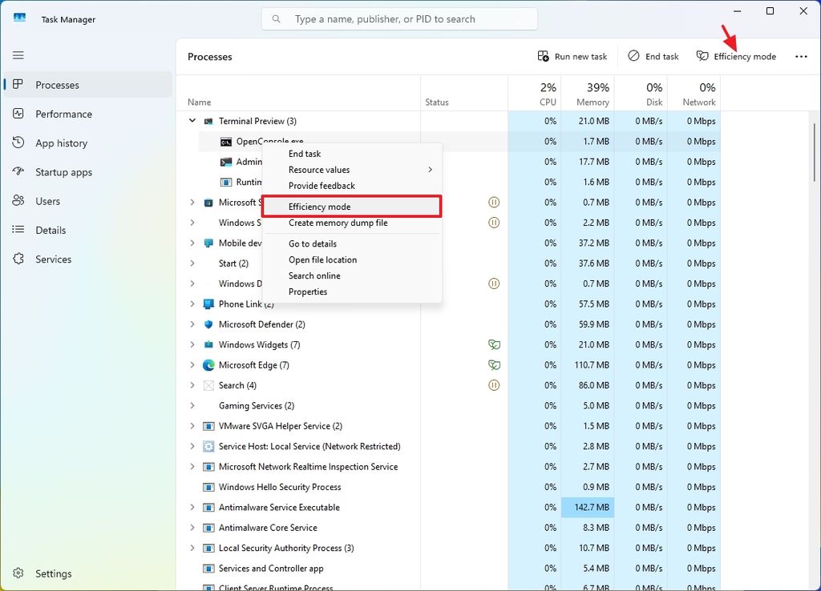
Task: Click the Run new task button
Action: (572, 57)
